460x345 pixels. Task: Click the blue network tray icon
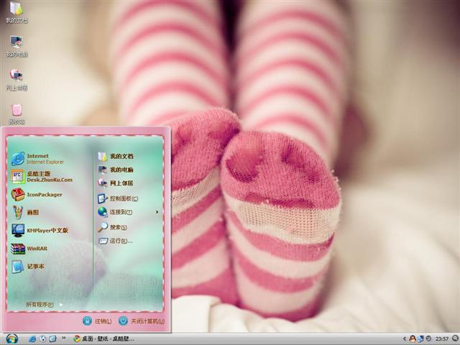click(x=421, y=339)
